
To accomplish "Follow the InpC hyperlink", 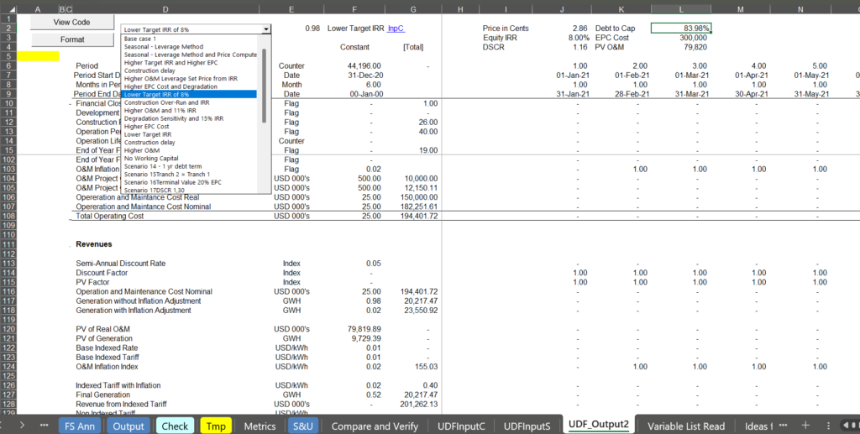I will tap(396, 29).
